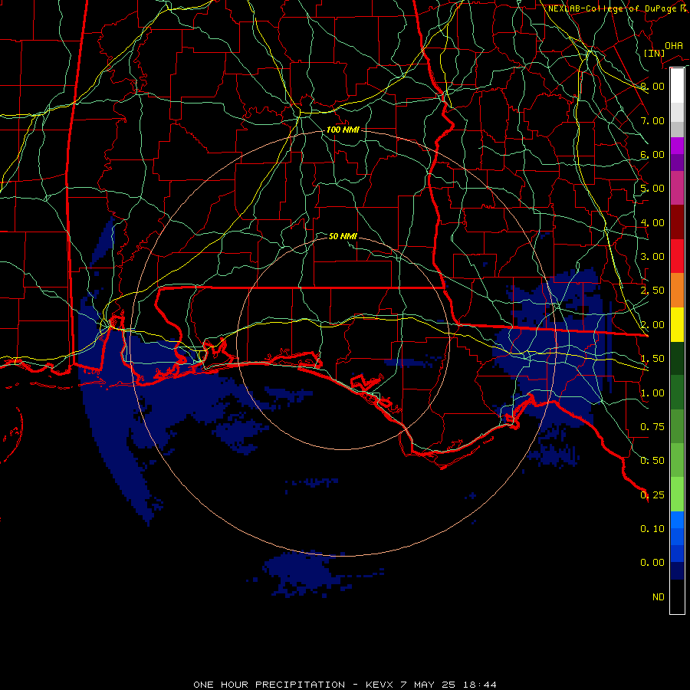The height and width of the screenshot is (690, 690).
Task: Click the 4.00 legend value
Action: (652, 222)
